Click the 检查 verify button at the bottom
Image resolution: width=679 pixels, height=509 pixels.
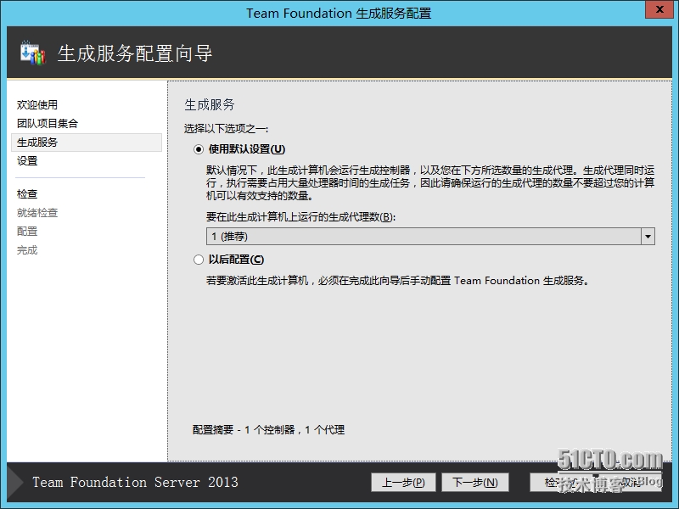tap(562, 482)
